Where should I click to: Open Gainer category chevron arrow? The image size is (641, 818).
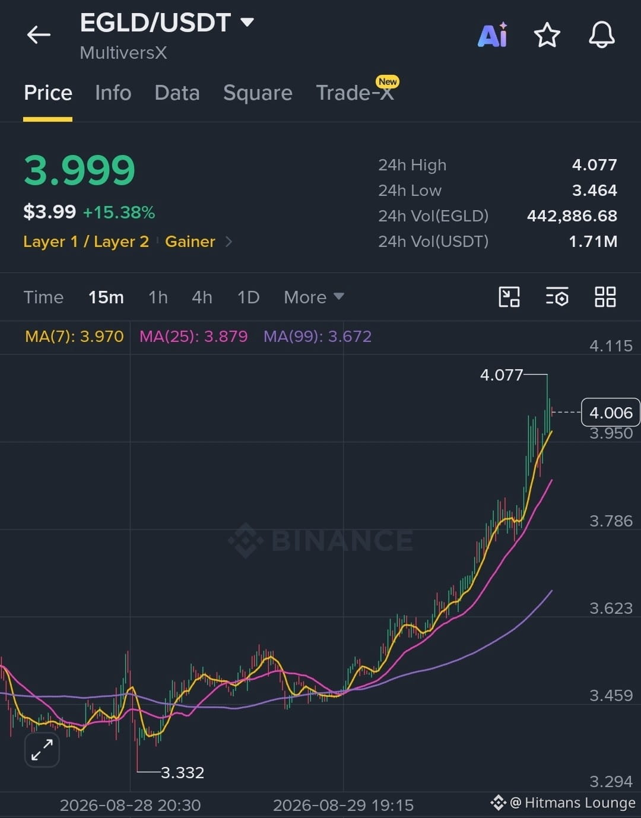229,242
